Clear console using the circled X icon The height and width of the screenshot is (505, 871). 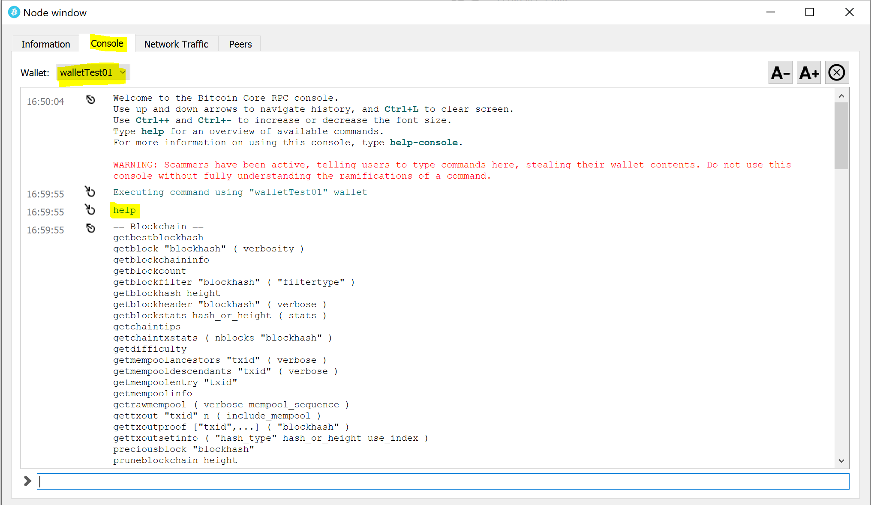coord(837,73)
